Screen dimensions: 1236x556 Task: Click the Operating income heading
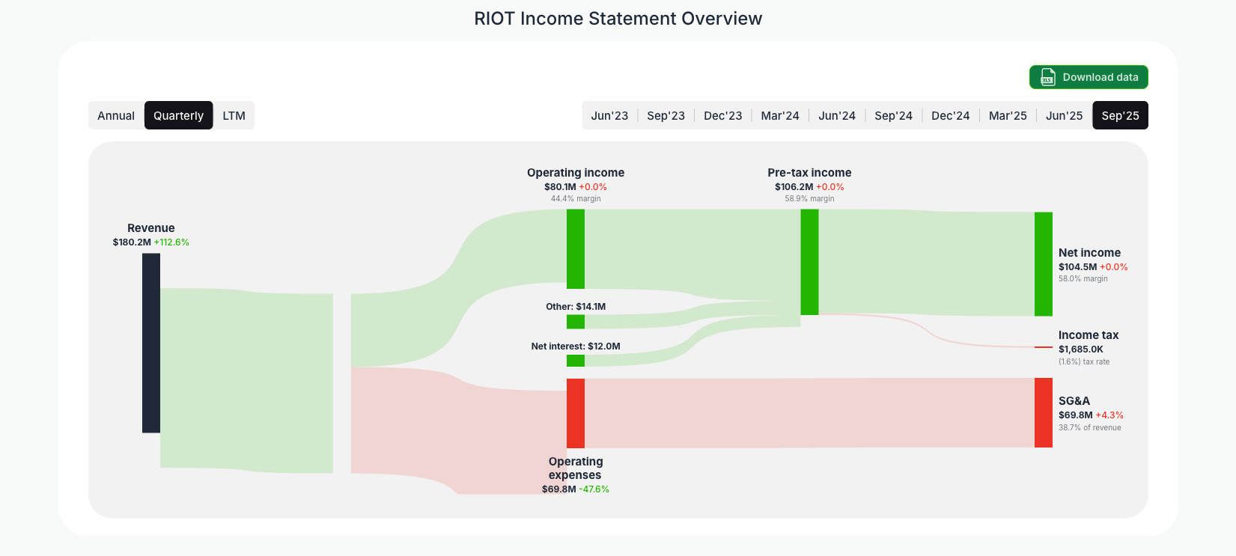pyautogui.click(x=576, y=173)
